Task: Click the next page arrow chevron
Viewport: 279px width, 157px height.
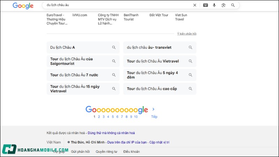Action: (153, 109)
